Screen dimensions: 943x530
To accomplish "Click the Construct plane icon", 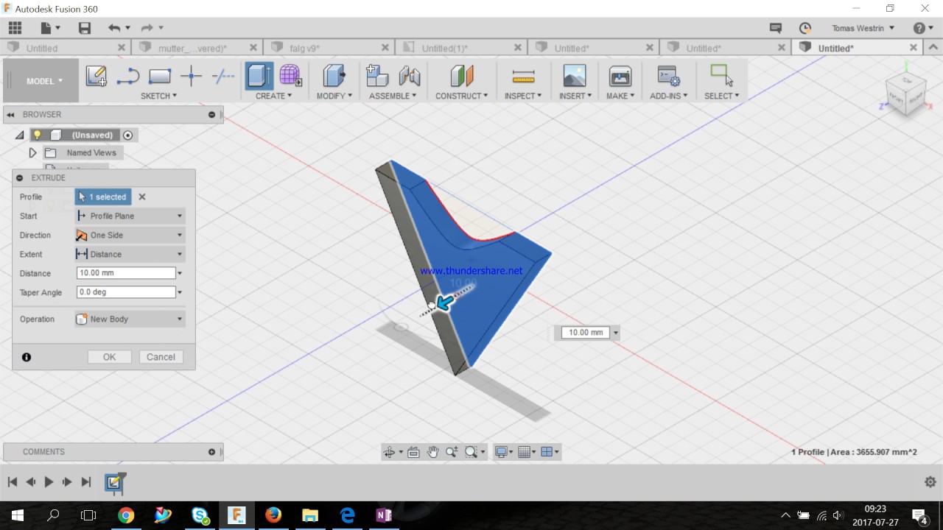I will (x=461, y=76).
